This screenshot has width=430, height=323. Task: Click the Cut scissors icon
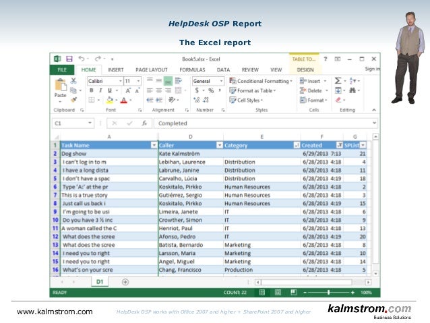coord(73,81)
